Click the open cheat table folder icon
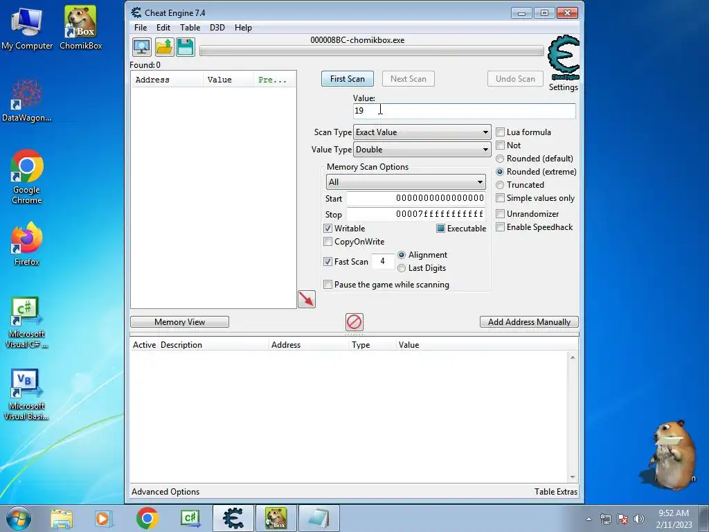Viewport: 709px width, 532px height. click(164, 47)
